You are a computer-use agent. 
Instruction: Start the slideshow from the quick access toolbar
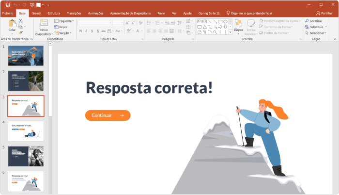click(32, 5)
